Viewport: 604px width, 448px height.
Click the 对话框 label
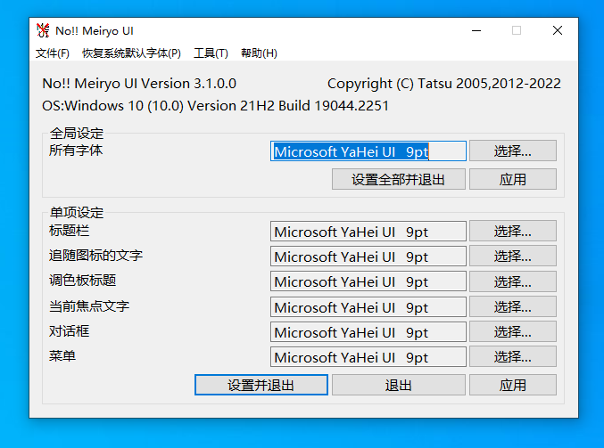70,331
